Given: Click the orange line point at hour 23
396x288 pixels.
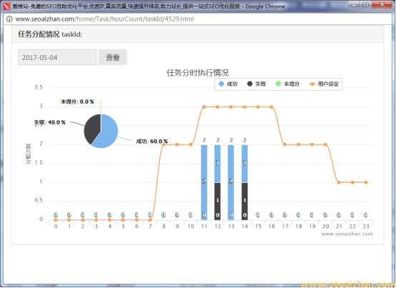Looking at the screenshot, I should 366,182.
